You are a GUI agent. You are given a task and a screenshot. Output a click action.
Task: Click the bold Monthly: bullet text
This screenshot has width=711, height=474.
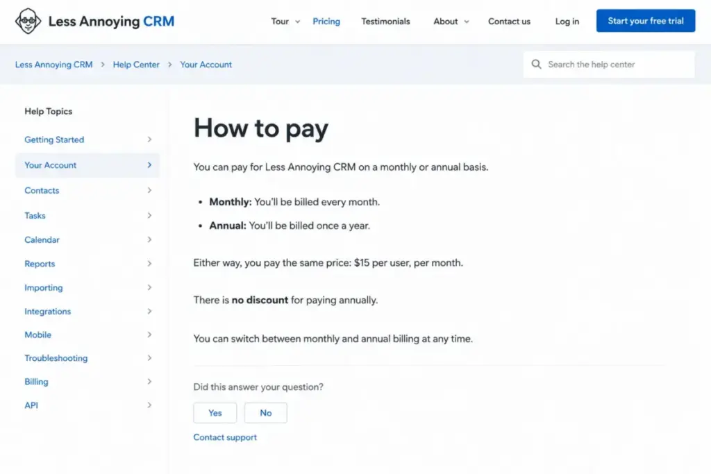pyautogui.click(x=231, y=202)
